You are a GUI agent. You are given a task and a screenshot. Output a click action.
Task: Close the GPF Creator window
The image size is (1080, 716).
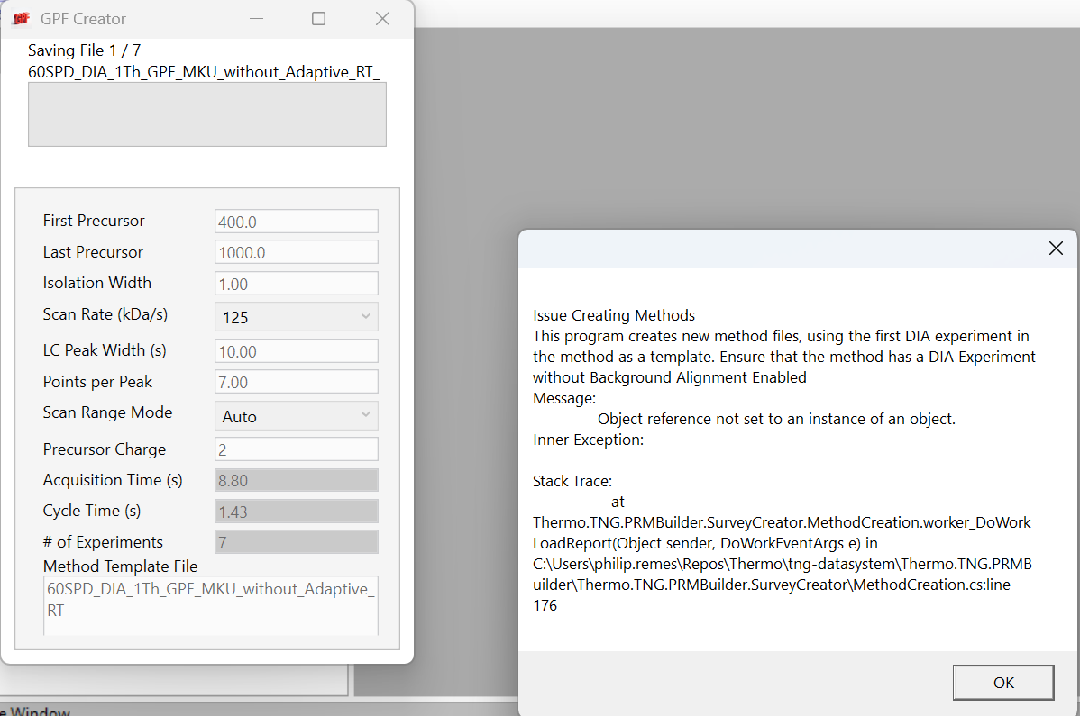coord(382,19)
